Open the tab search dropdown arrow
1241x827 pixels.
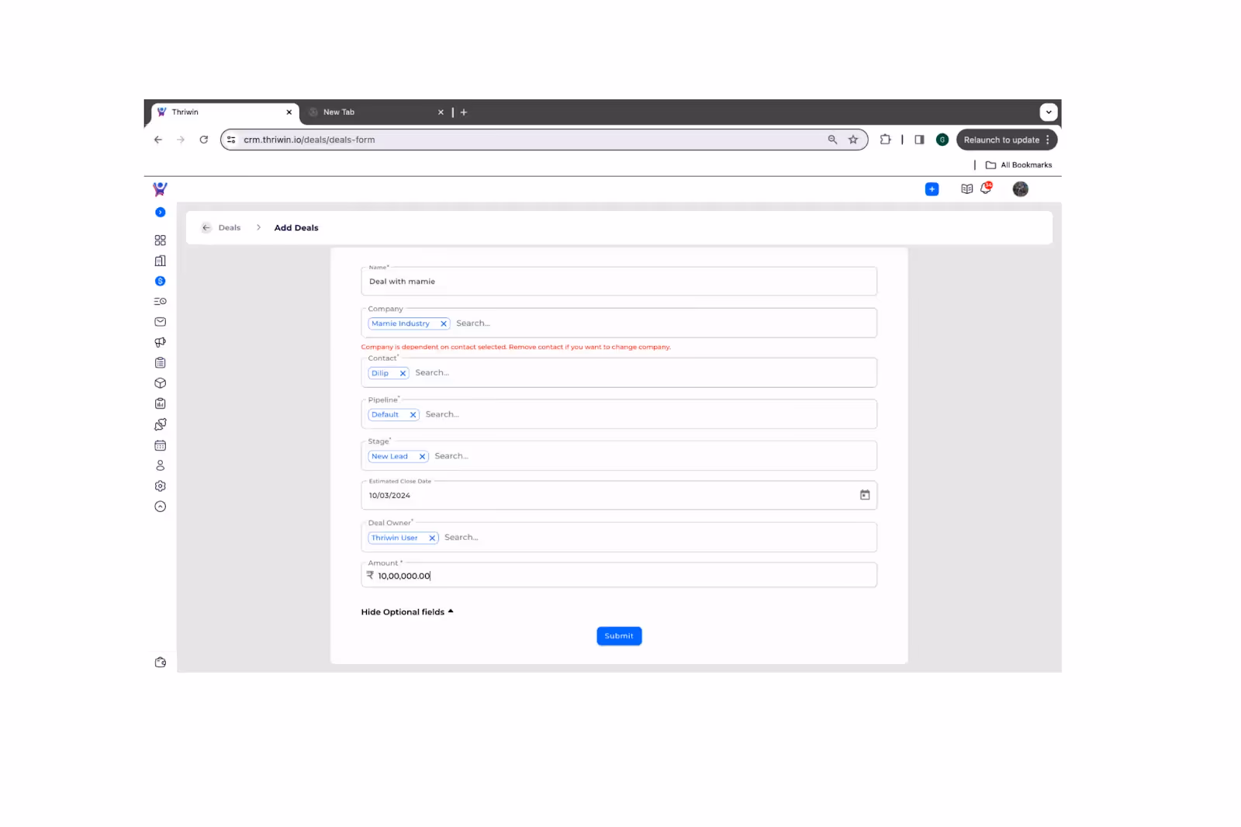(x=1049, y=112)
